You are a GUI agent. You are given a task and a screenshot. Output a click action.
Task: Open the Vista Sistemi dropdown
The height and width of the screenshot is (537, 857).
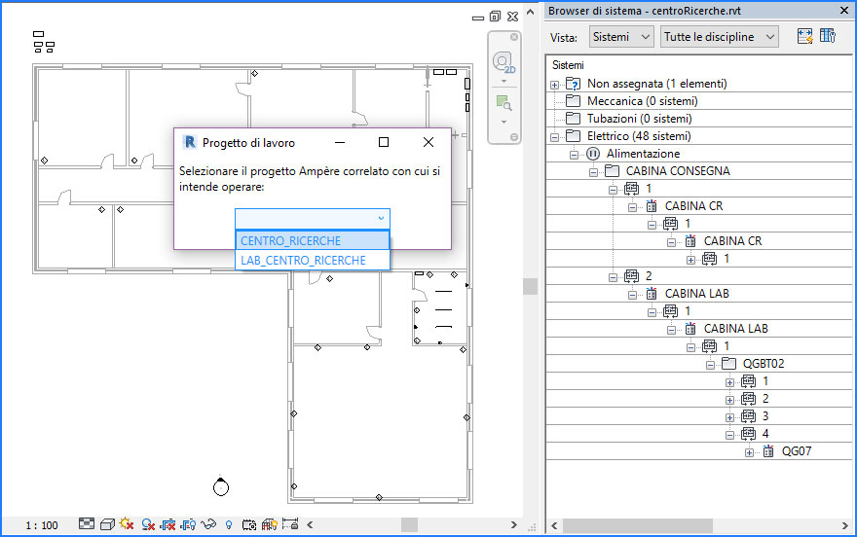tap(621, 37)
